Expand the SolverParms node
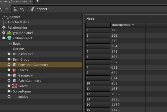167x112 pixels. [9, 91]
